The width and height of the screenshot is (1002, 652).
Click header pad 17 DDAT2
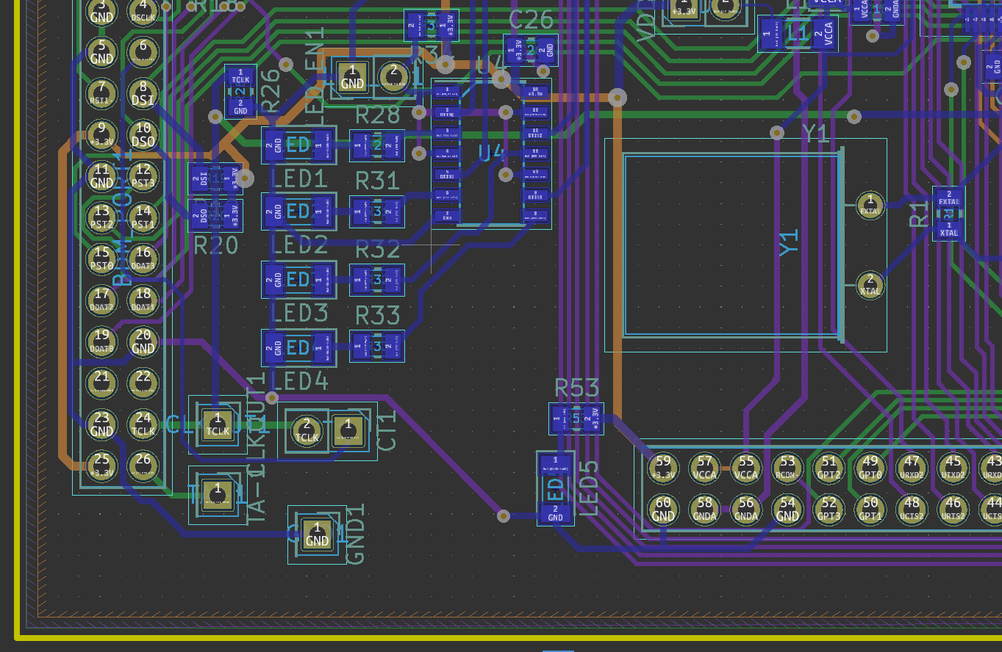click(101, 300)
